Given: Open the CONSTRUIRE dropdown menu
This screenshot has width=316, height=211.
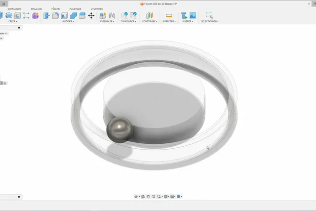Looking at the screenshot, I should [150, 21].
